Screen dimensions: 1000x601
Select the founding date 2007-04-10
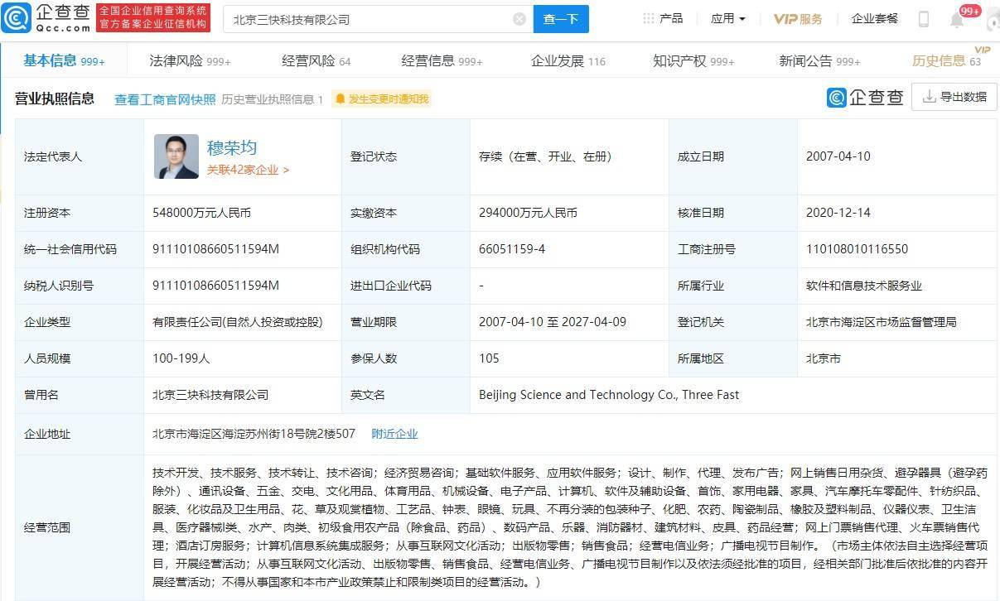pyautogui.click(x=838, y=156)
